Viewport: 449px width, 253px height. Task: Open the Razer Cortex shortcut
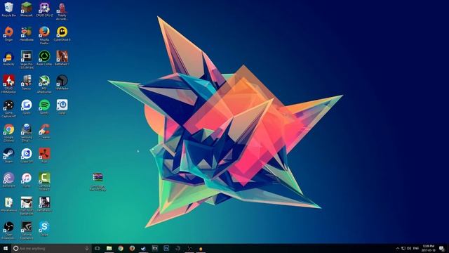tap(44, 58)
